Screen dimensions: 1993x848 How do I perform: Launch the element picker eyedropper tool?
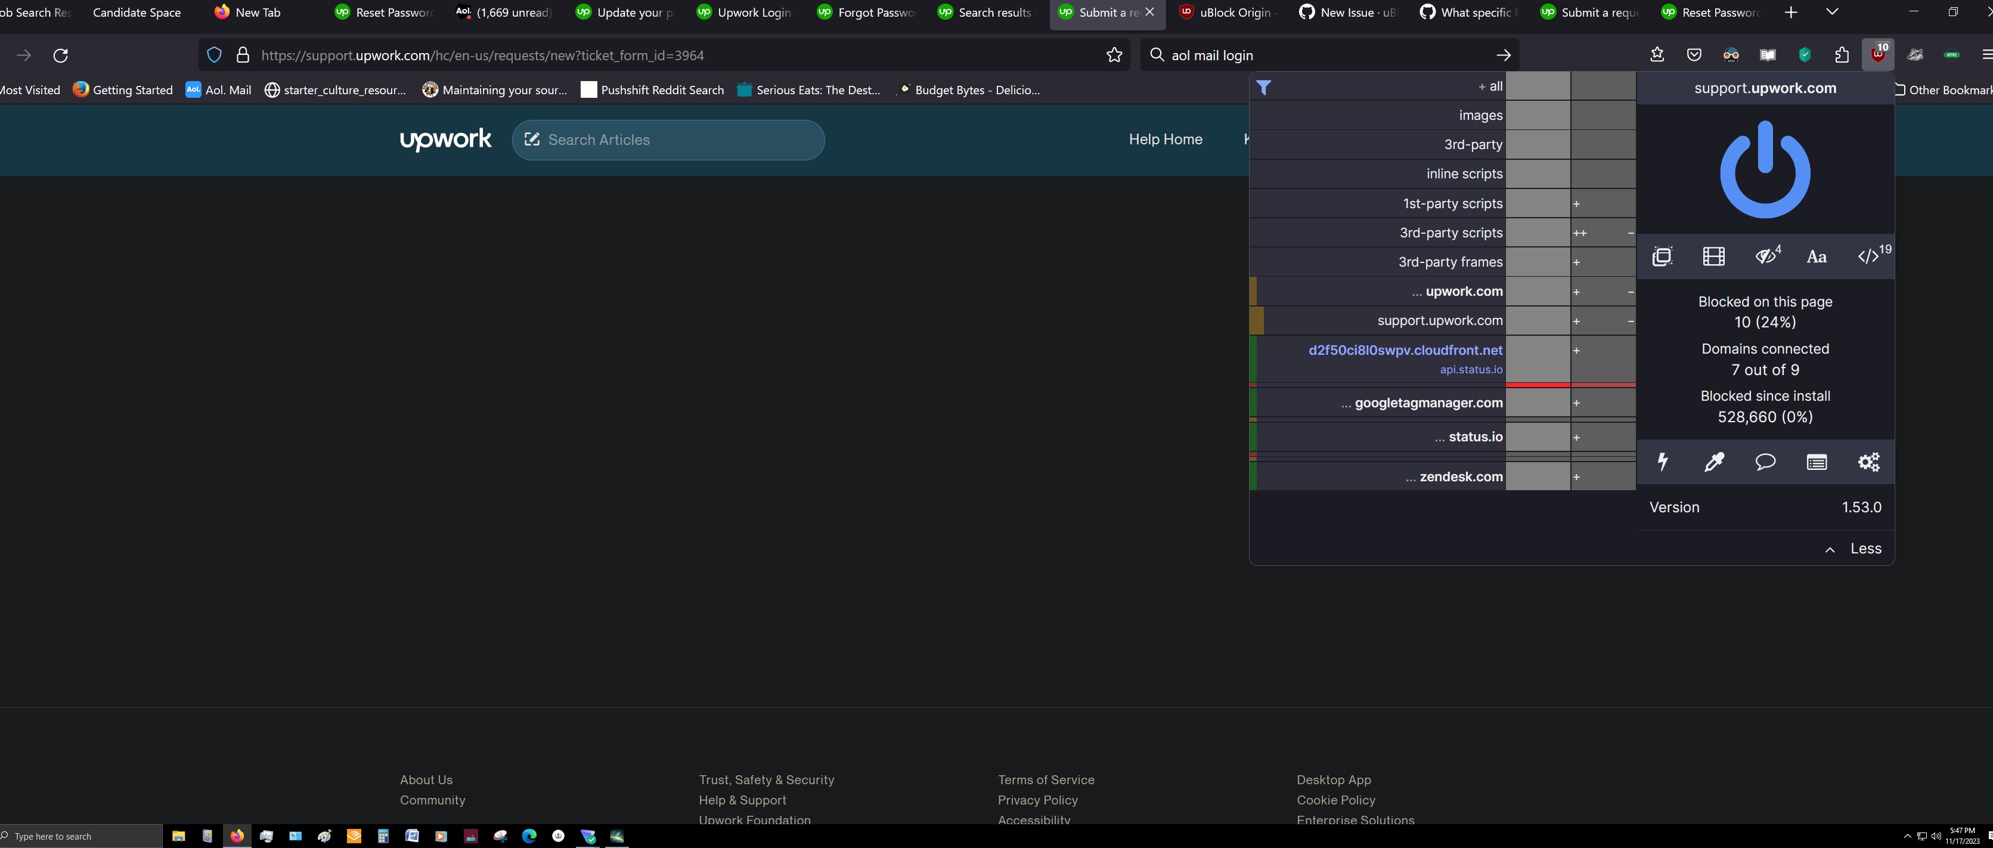coord(1714,462)
